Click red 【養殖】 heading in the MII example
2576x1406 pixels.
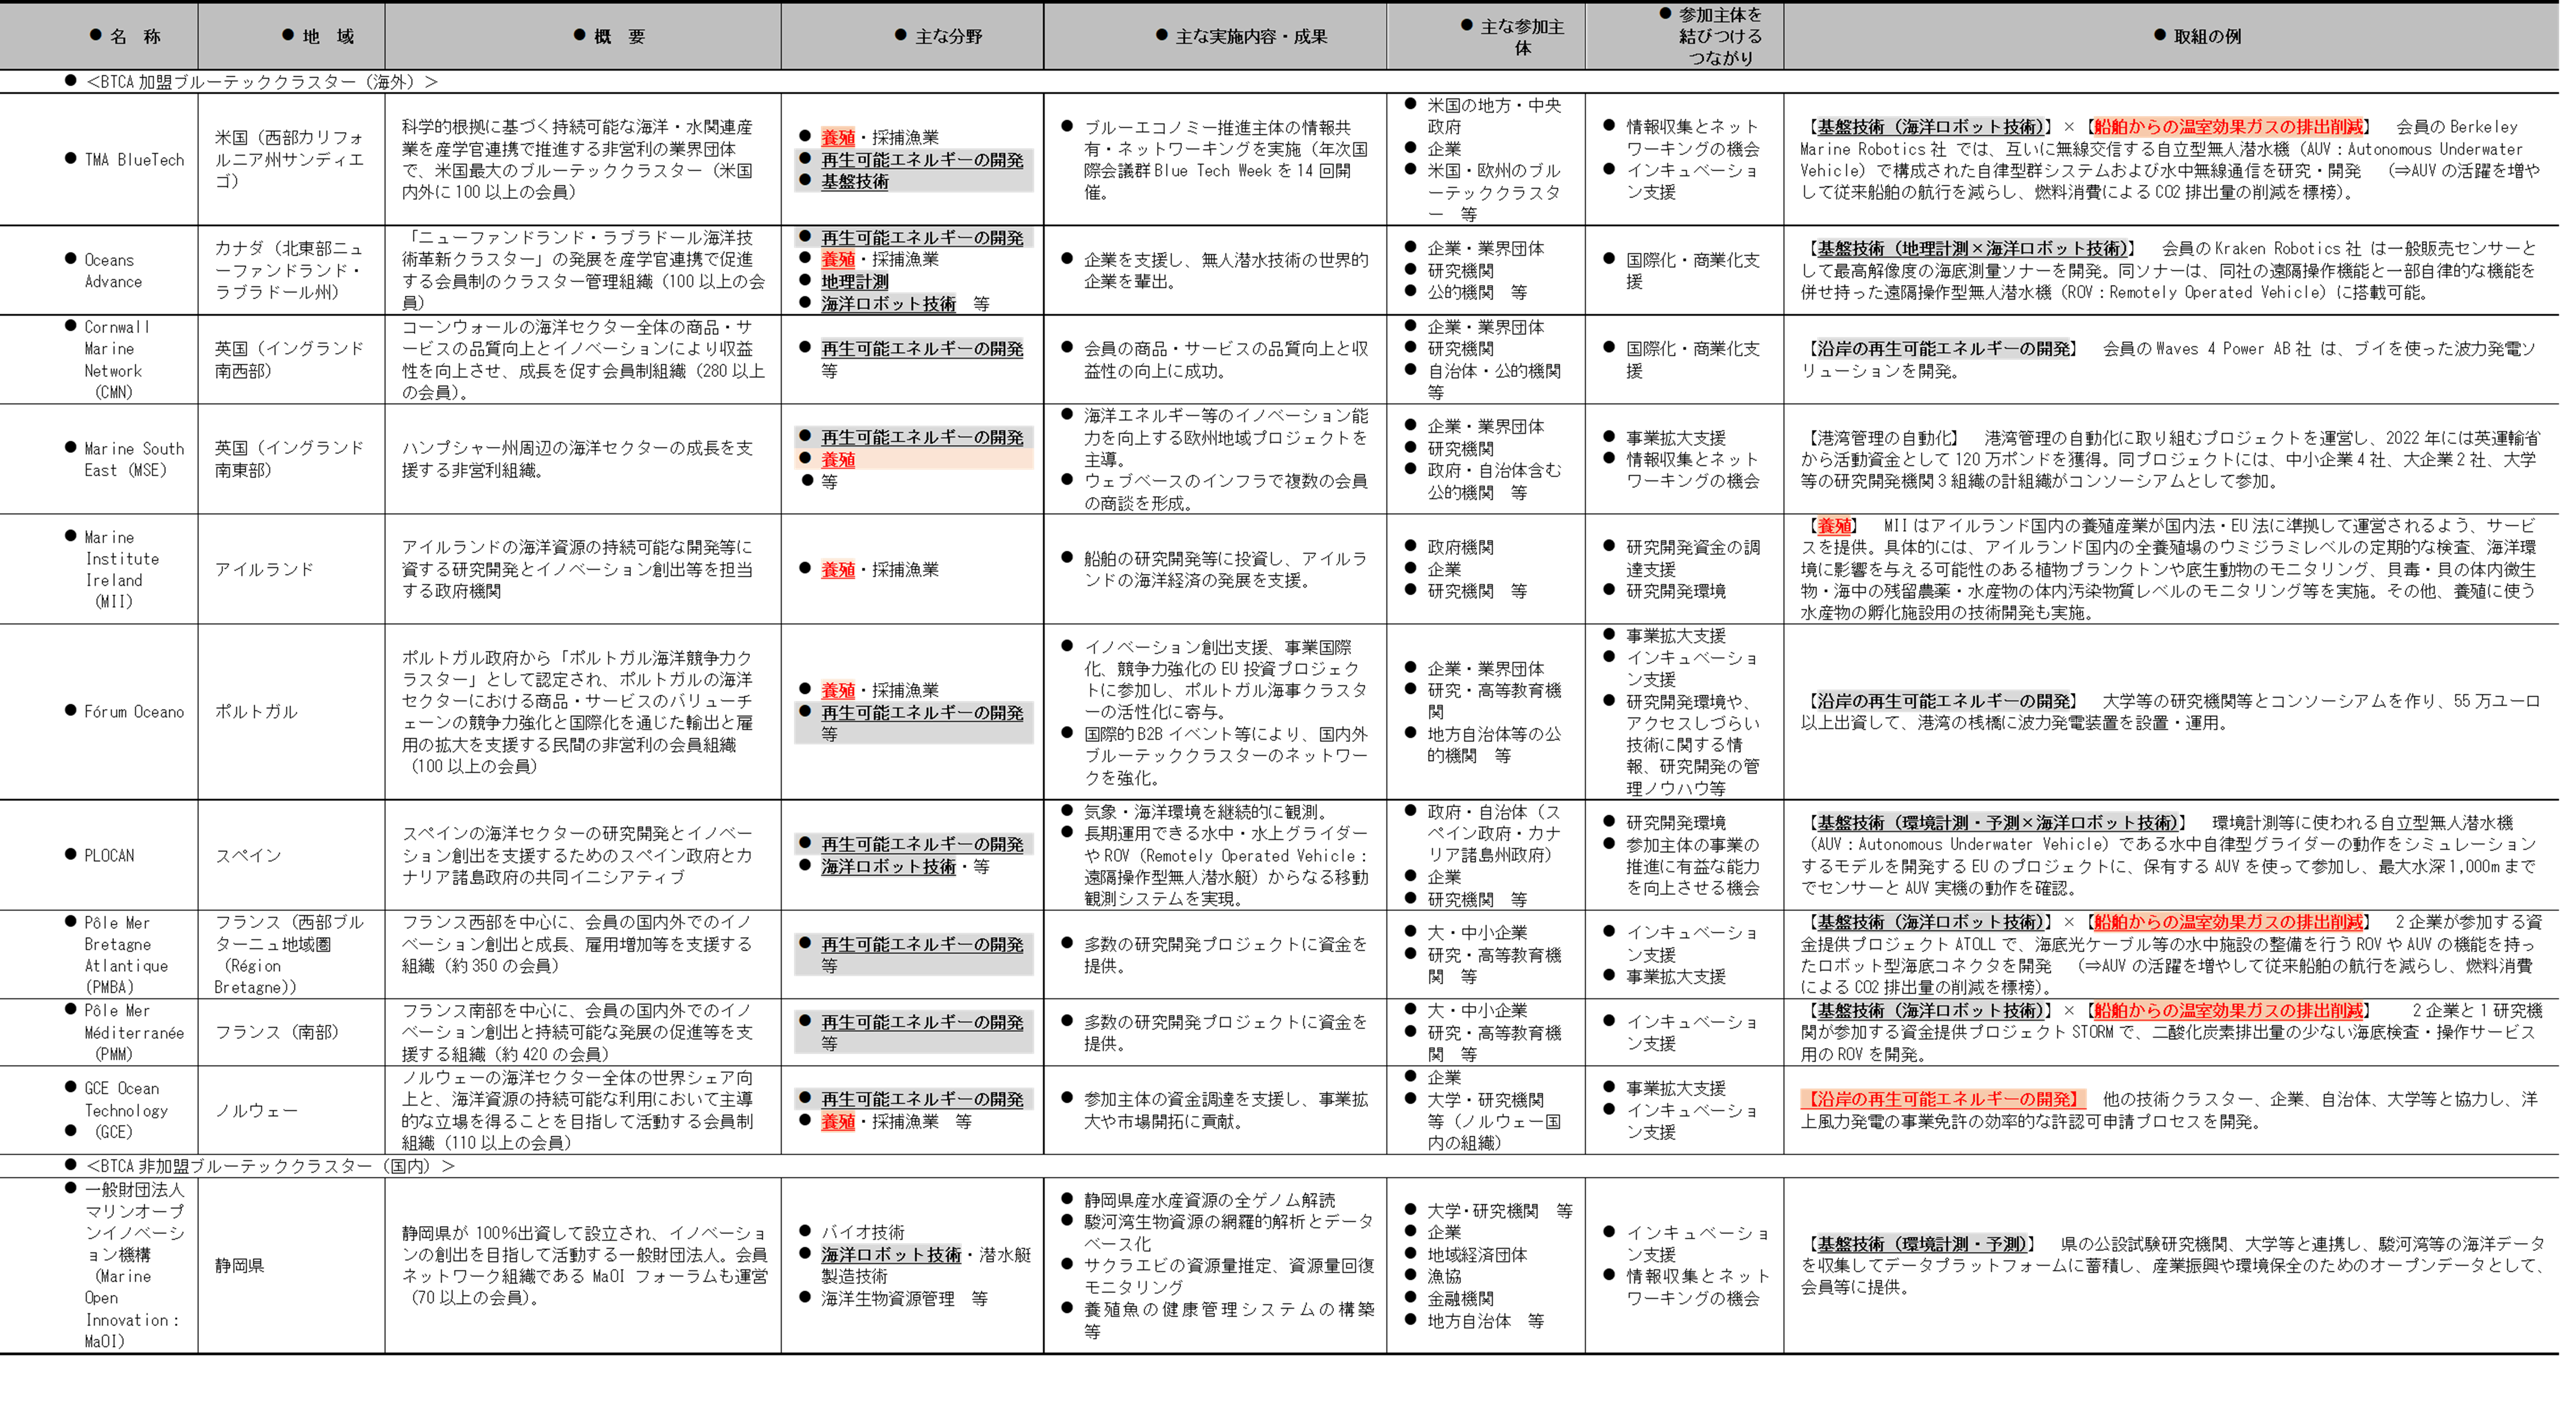coord(1834,526)
